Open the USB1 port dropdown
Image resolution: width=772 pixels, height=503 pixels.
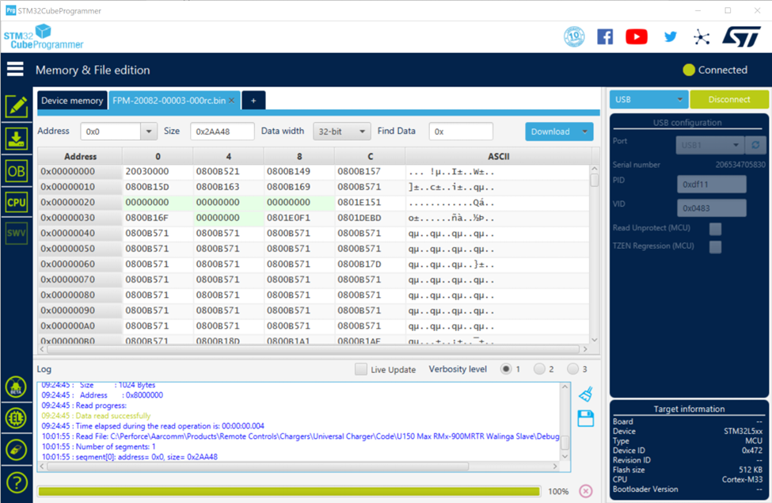click(710, 145)
